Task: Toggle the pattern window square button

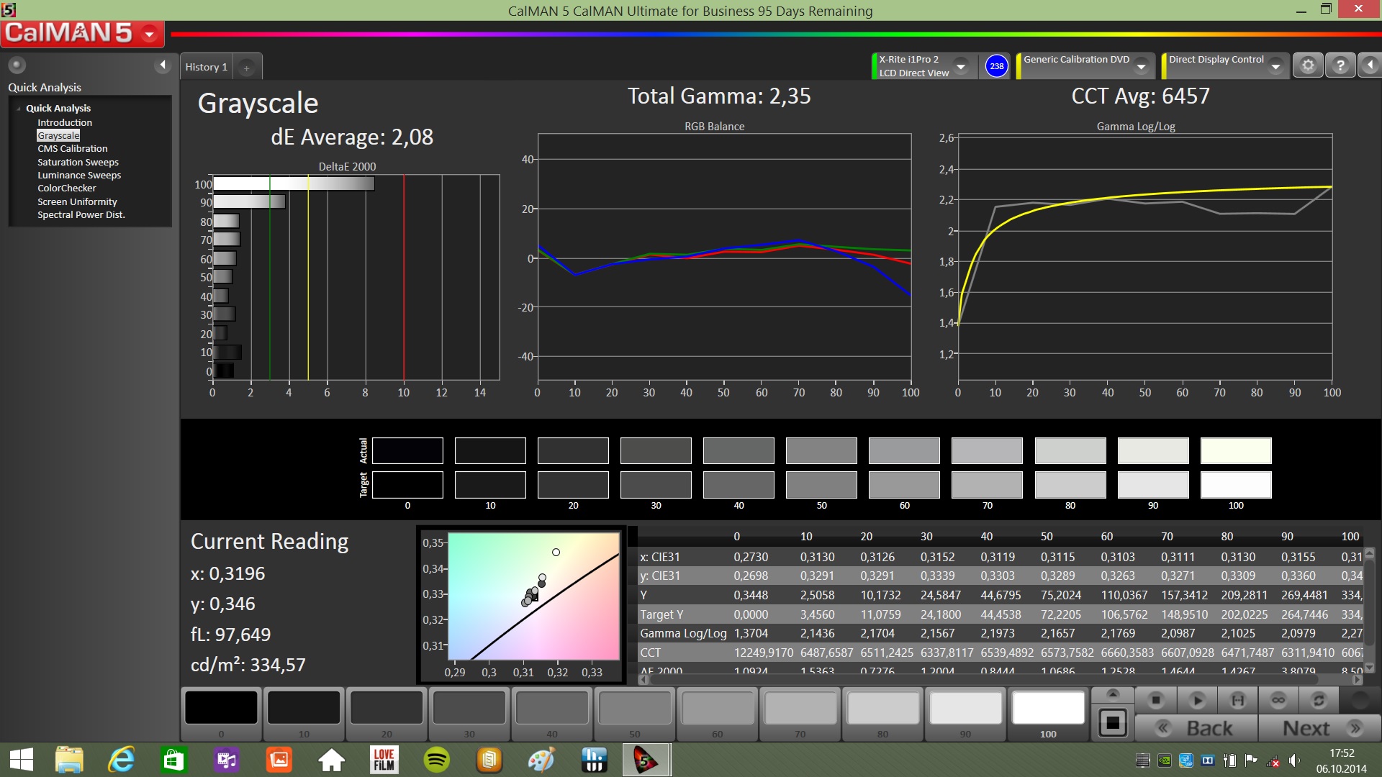Action: coord(1113,722)
